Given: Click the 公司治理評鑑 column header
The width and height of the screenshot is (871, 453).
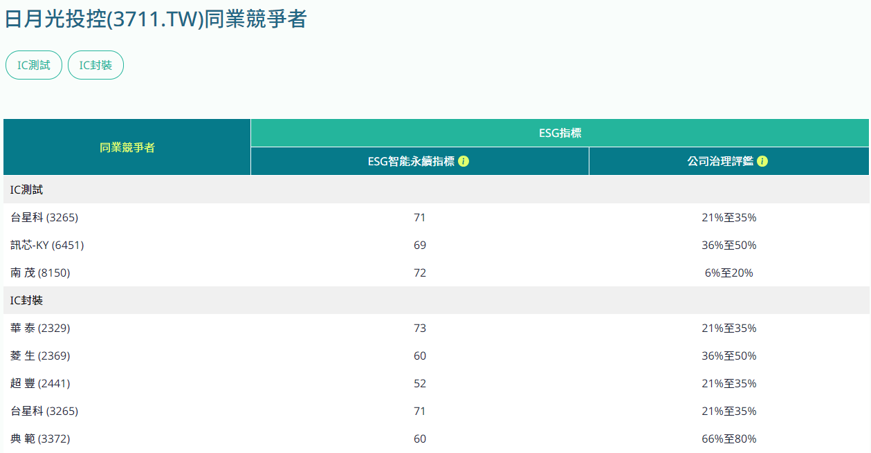Looking at the screenshot, I should point(719,161).
